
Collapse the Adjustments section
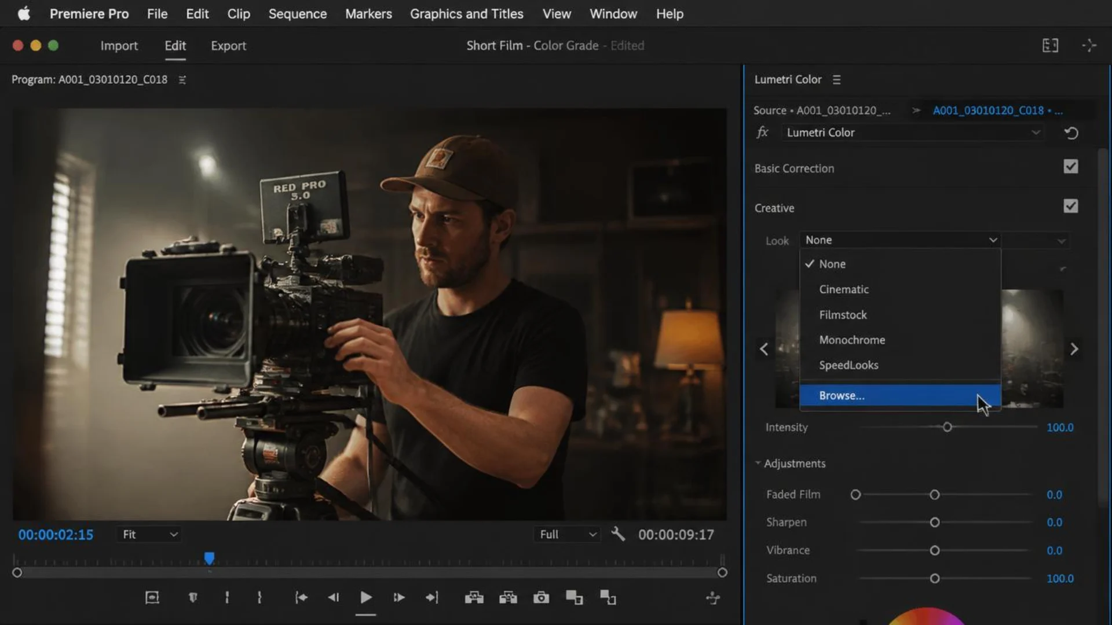pos(758,463)
